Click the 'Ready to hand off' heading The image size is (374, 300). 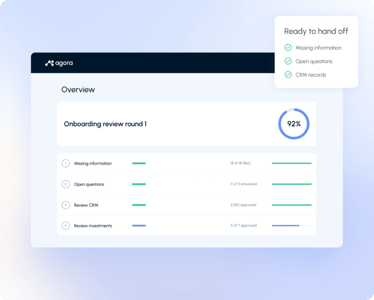pyautogui.click(x=316, y=31)
